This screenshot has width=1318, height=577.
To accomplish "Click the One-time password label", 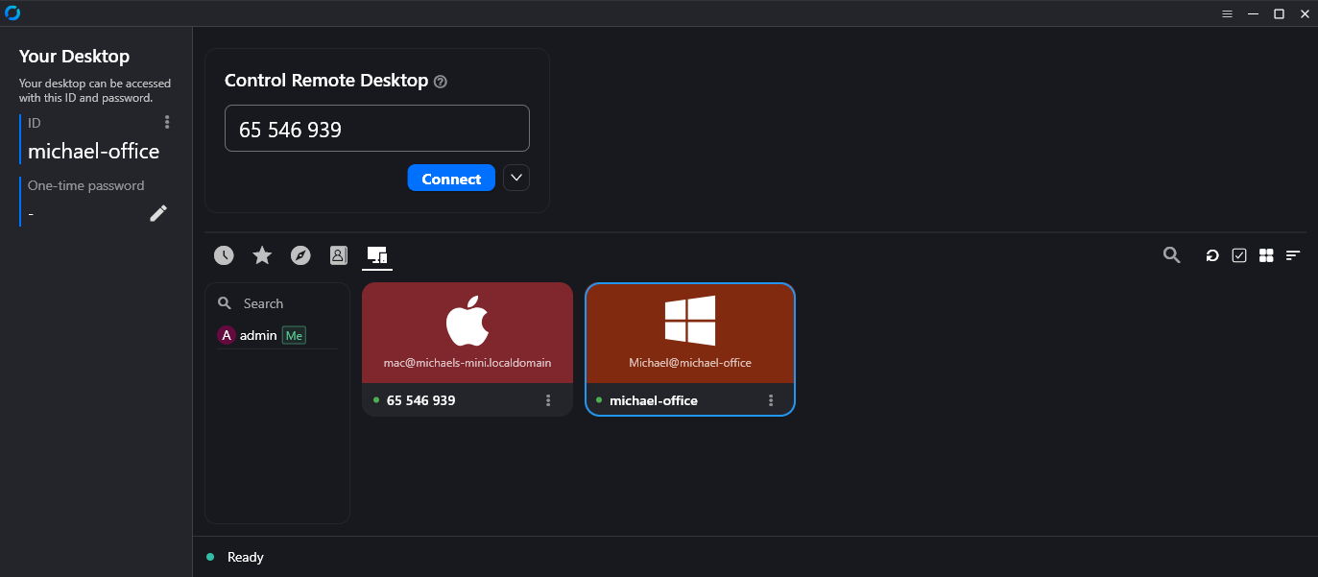I will 86,185.
